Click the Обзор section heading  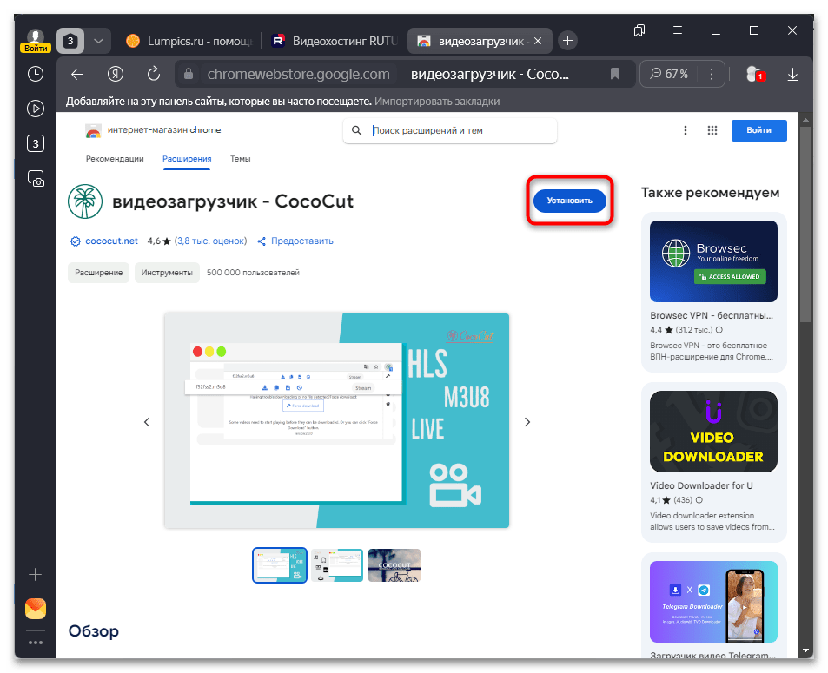pos(94,631)
